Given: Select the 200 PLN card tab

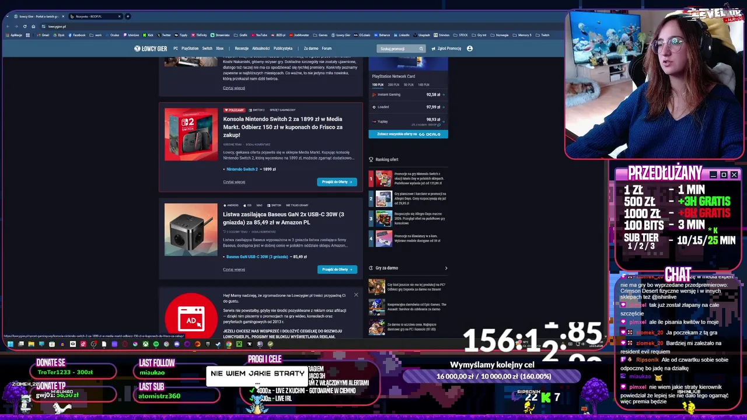Looking at the screenshot, I should (x=394, y=85).
